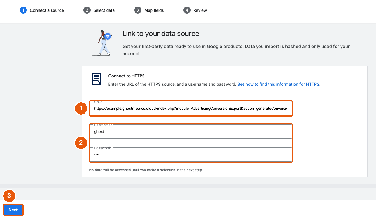
Task: Click step number 3 circle icon
Action: [138, 10]
